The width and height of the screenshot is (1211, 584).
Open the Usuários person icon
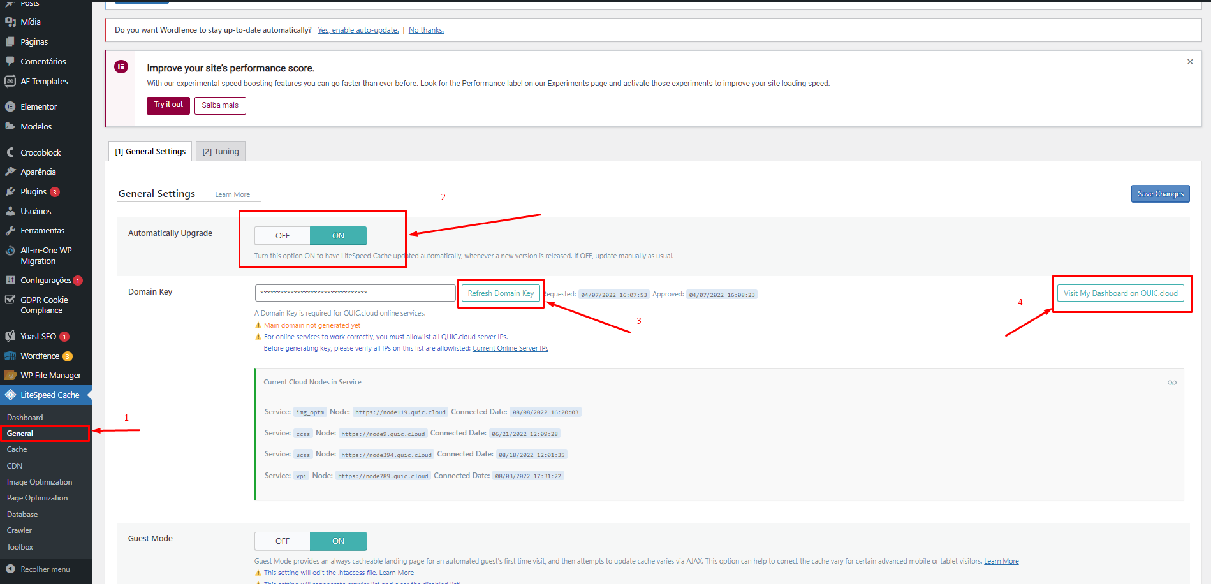tap(10, 211)
